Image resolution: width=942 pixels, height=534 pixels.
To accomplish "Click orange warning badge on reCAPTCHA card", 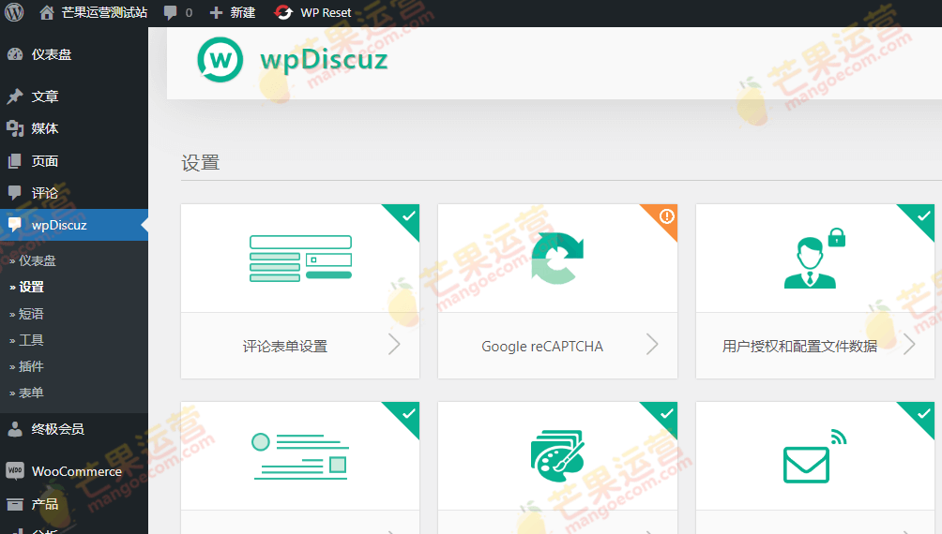I will click(x=665, y=216).
